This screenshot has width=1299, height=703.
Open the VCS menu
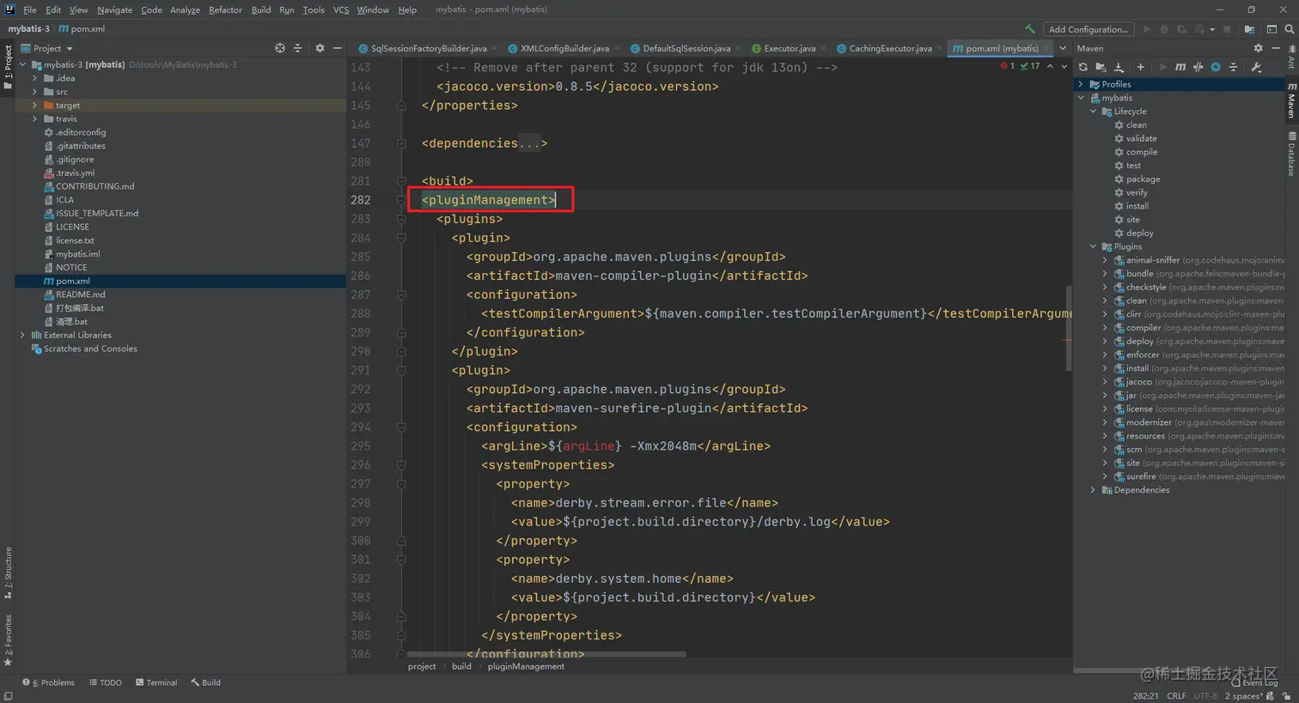click(x=341, y=9)
